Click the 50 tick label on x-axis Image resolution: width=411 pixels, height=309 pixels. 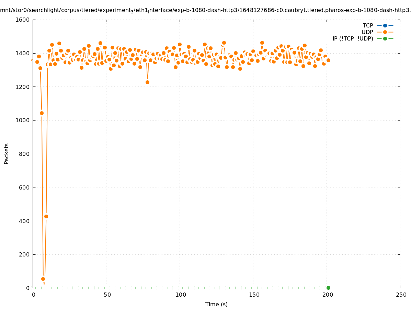[x=107, y=295]
